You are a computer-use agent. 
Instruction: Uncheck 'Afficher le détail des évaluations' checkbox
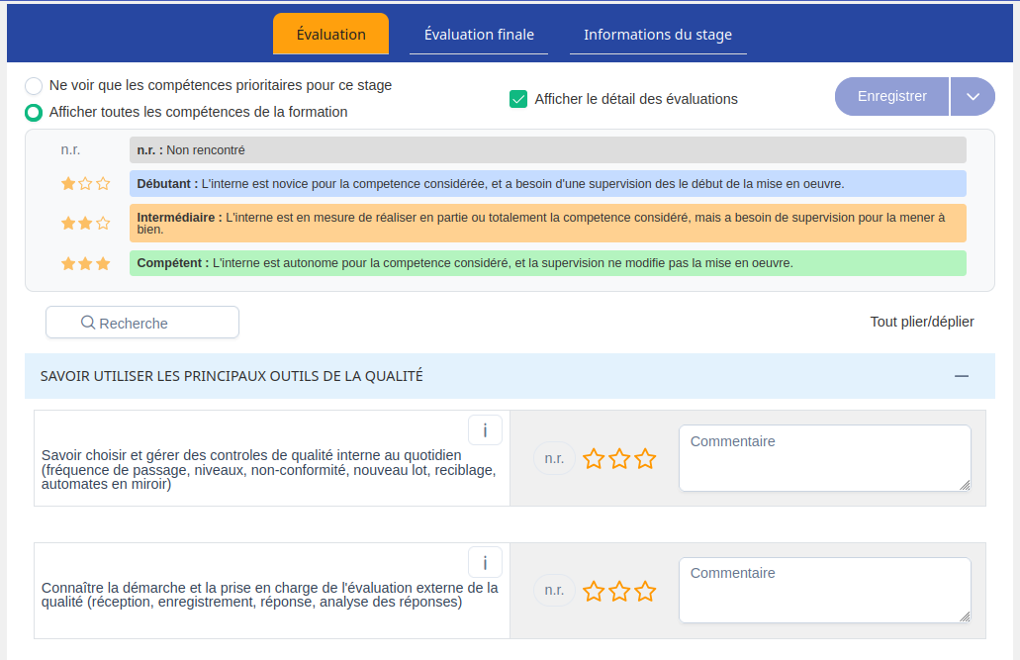(517, 99)
